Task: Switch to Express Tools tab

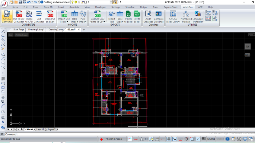Action: [x=171, y=7]
